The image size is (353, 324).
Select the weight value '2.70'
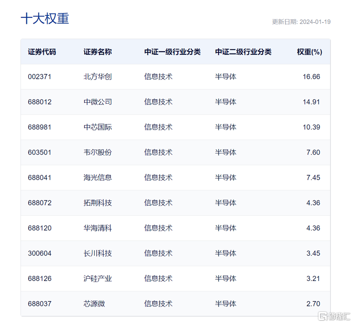313,304
